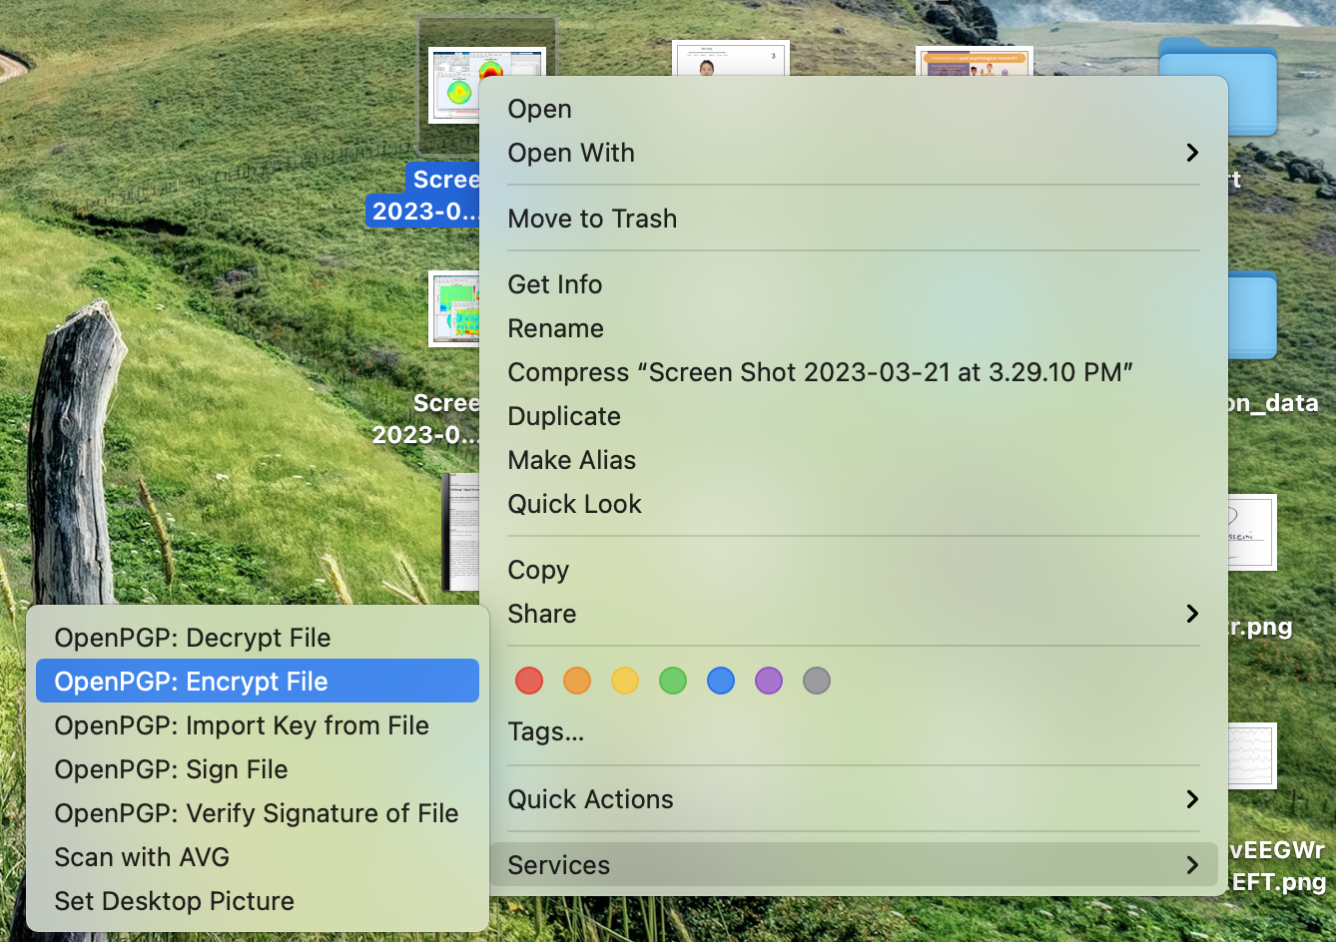Choose Open from the context menu

pos(854,109)
